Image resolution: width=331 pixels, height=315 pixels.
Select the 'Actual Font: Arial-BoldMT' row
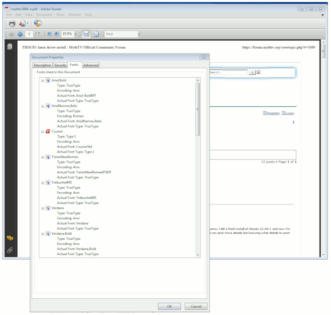[76, 96]
